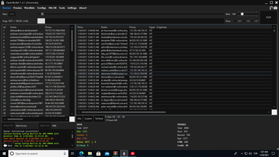Click the Bots slider handle
Image resolution: width=279 pixels, height=157 pixels.
tap(242, 14)
